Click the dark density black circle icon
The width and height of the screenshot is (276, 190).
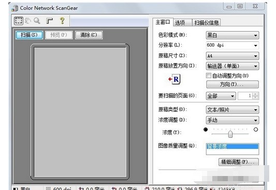point(206,129)
